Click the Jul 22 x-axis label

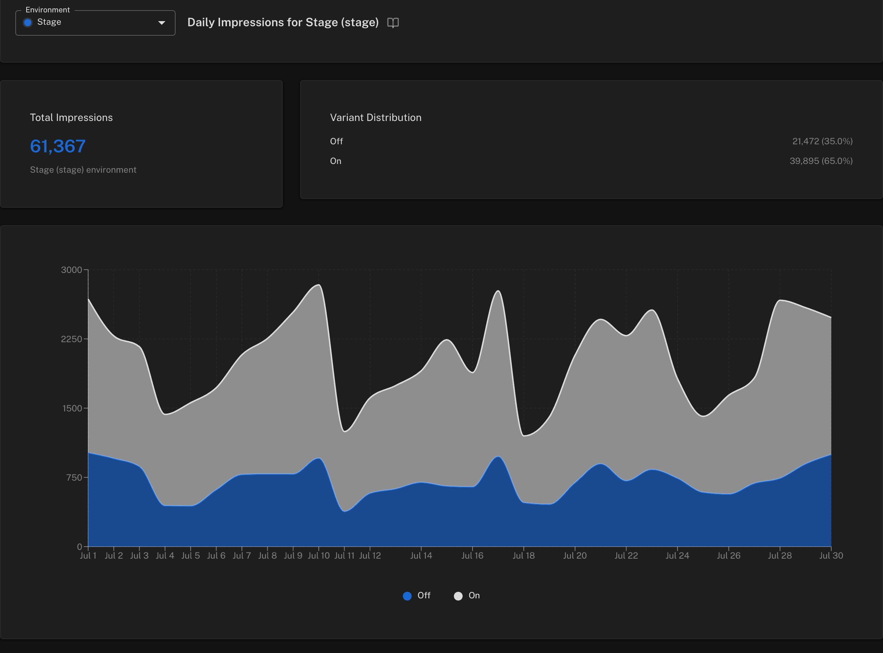[x=626, y=555]
